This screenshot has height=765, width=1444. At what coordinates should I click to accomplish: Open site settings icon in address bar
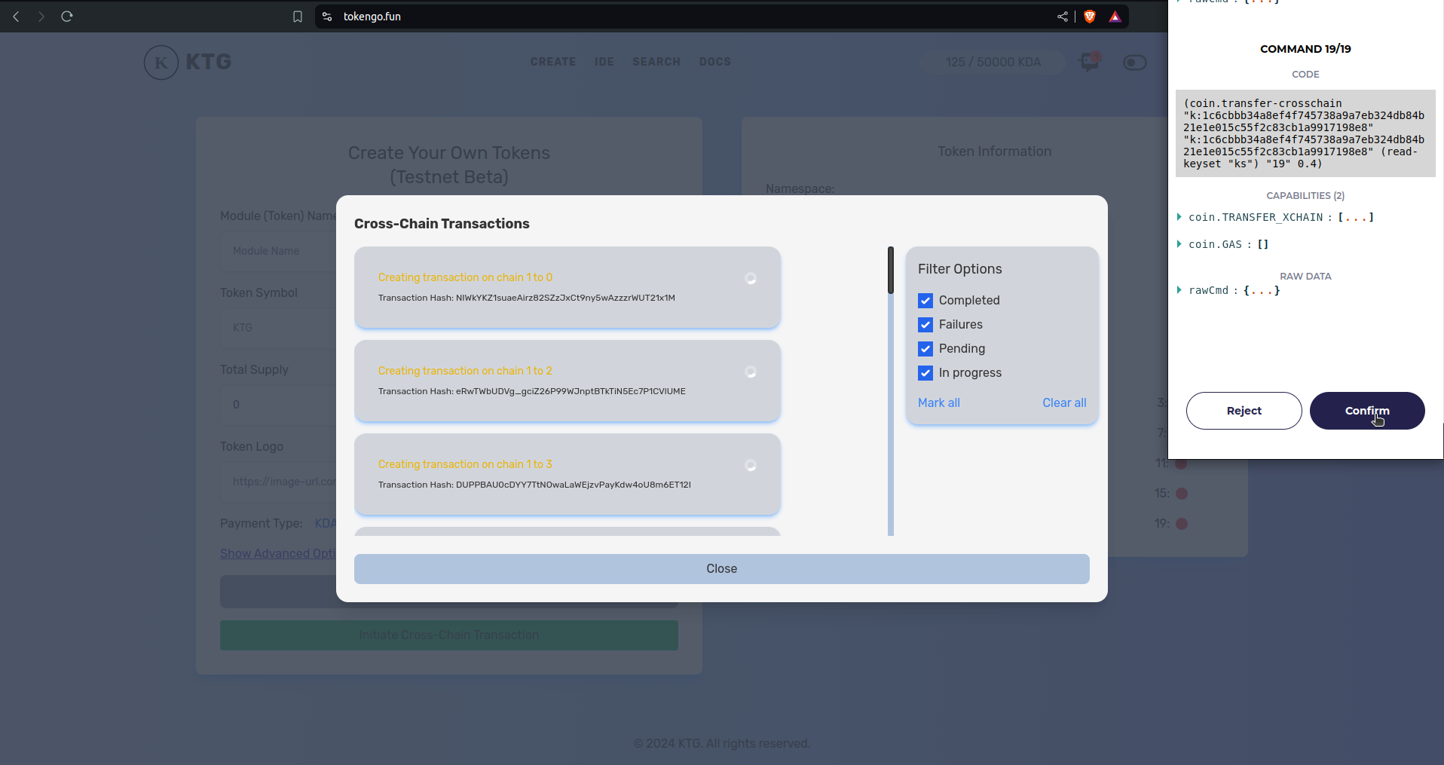[327, 17]
